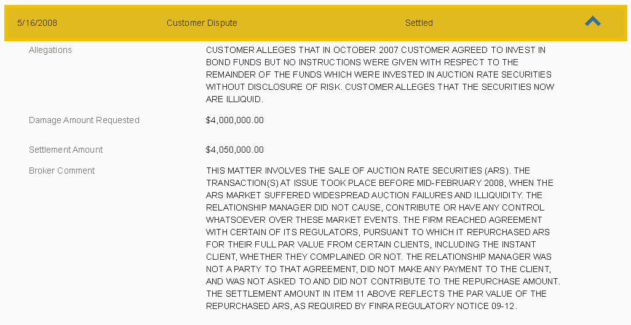Select the $4,000,000.00 damage amount value
631x325 pixels.
[234, 120]
